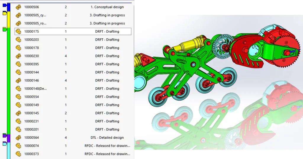The height and width of the screenshot is (159, 303).
Task: Click 'DRFT - Drafting' in the 10000395 row
Action: pos(107,64)
